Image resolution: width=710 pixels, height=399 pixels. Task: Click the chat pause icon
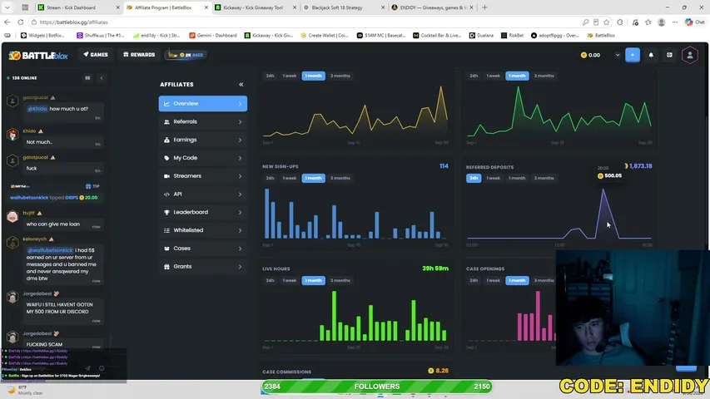pos(87,78)
